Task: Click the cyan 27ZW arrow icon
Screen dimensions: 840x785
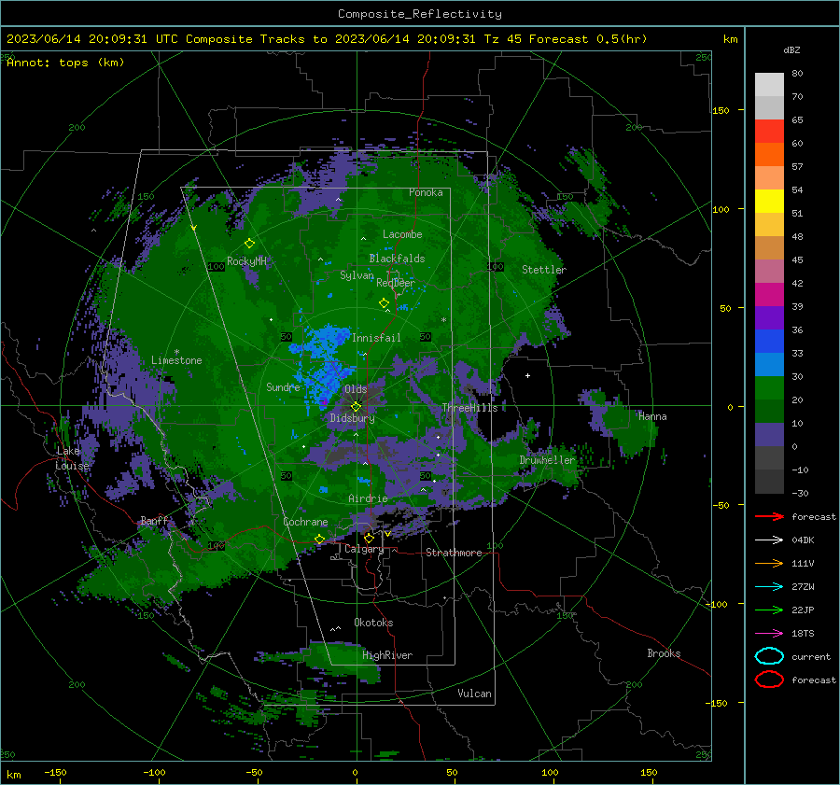Action: (x=769, y=586)
